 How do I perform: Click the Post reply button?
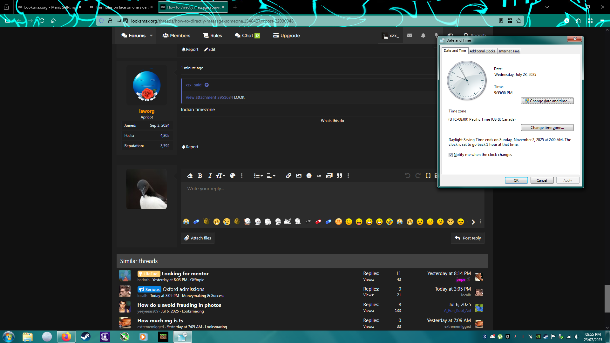468,238
